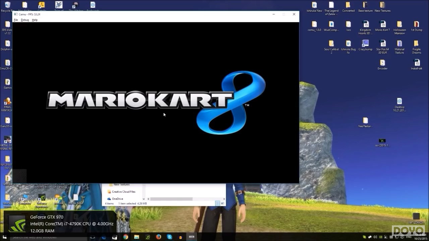Open the Help menu in Cemu
This screenshot has height=241, width=429.
pyautogui.click(x=35, y=20)
